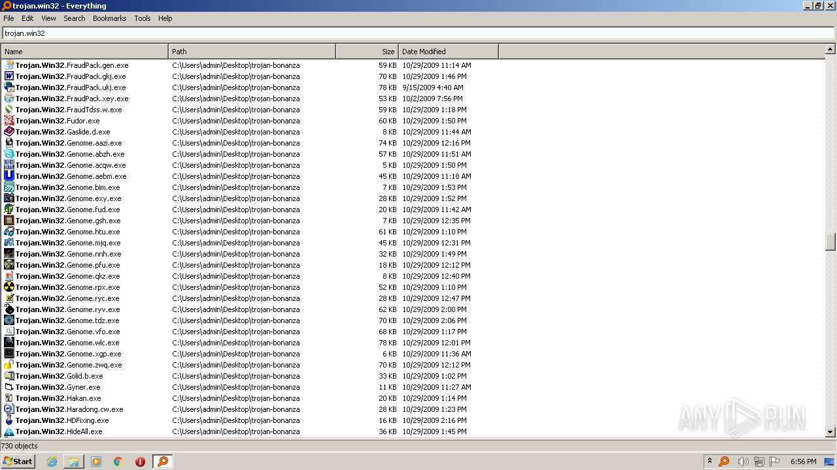Click the icon of Trojan.Win32.Genome.zwq.exe

tap(9, 365)
